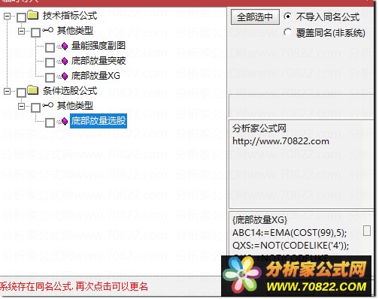This screenshot has height=299, width=379.
Task: Check the 底部放量XG checkbox in tree
Action: [50, 77]
